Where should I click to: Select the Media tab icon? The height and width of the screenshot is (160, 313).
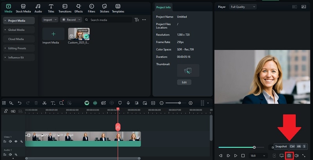click(8, 6)
